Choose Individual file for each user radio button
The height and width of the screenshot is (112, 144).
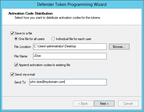point(53,39)
